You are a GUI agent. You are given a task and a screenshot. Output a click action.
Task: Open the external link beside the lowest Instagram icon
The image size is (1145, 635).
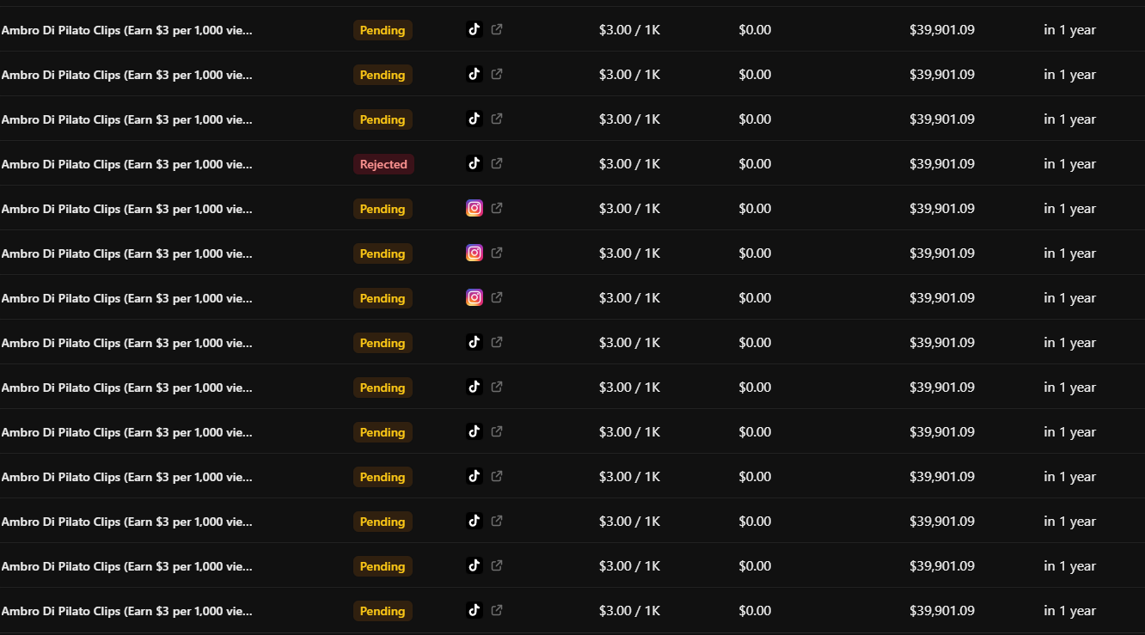point(497,297)
